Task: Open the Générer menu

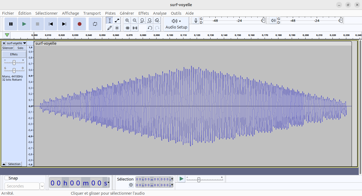Action: [x=127, y=13]
